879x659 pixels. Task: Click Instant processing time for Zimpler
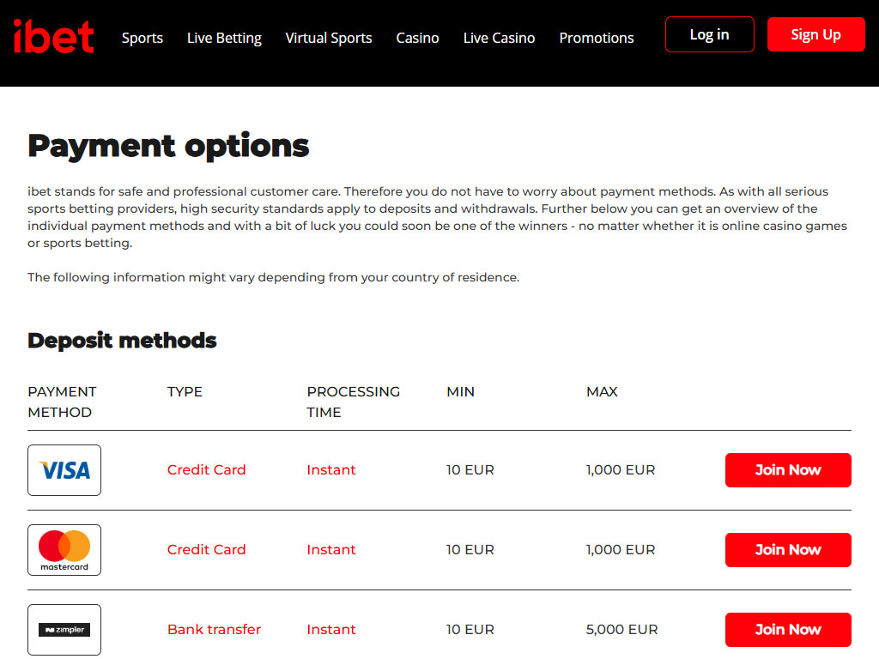coord(331,630)
